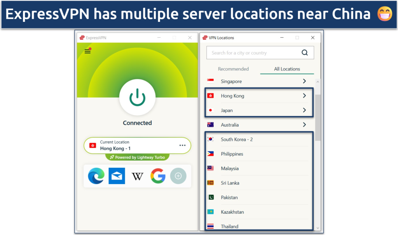Close the VPN Locations window
Image resolution: width=398 pixels, height=235 pixels.
(313, 38)
